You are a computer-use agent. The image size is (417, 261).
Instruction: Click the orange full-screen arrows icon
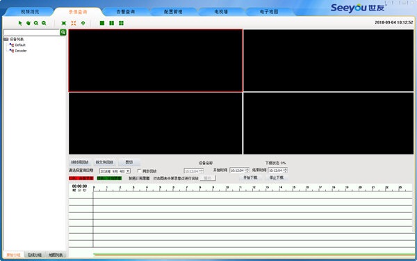tap(74, 23)
